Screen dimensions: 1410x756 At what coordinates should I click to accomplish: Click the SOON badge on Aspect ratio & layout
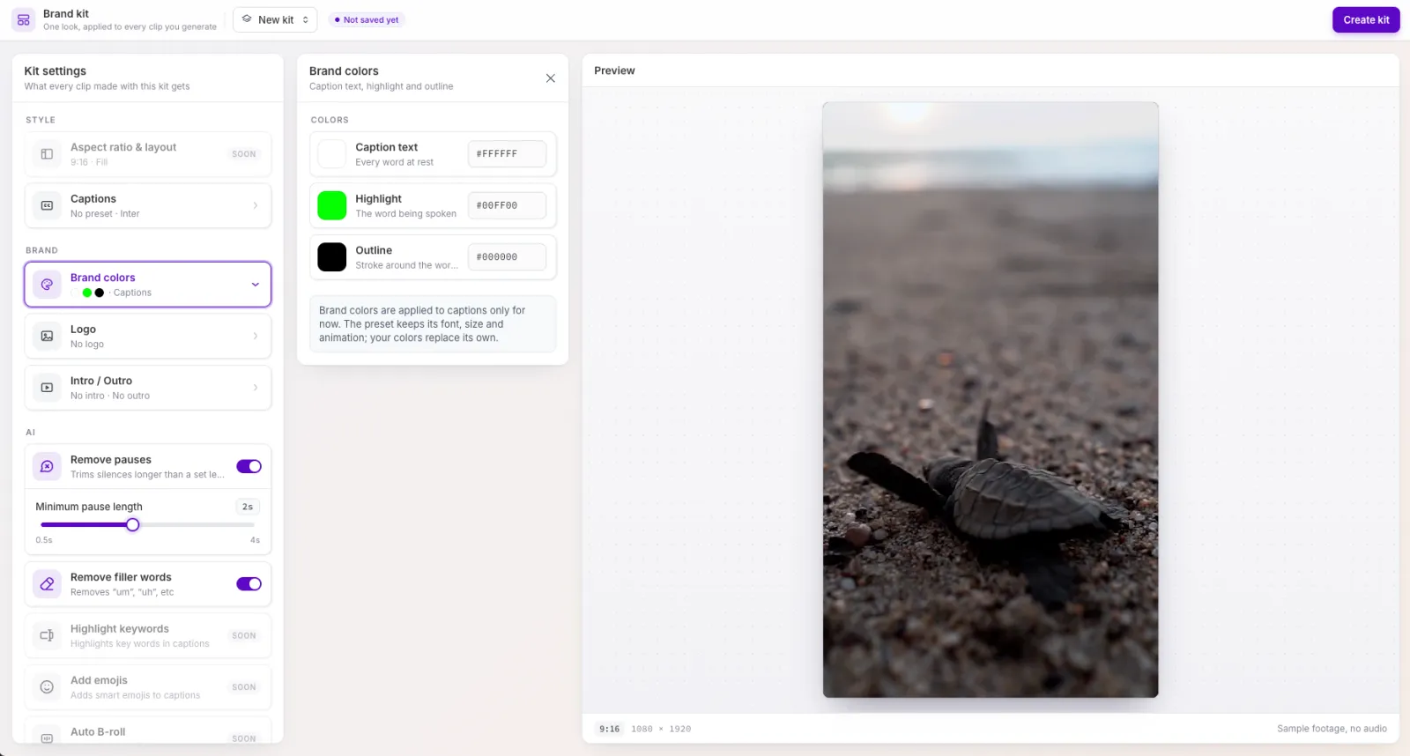pos(244,154)
